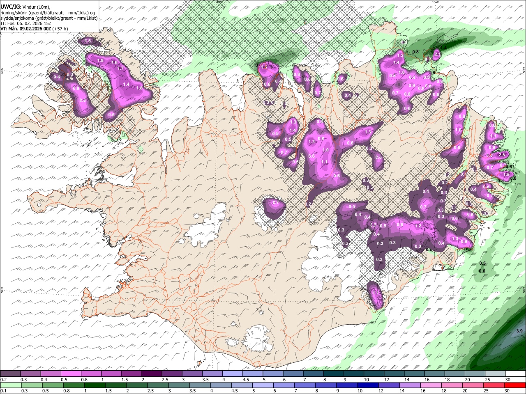Click the 'VT: Mán. 09.02.2026 00Z' valid time

[x=25, y=29]
